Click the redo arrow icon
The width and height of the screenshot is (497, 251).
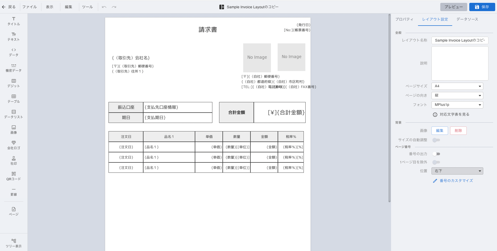click(x=114, y=7)
